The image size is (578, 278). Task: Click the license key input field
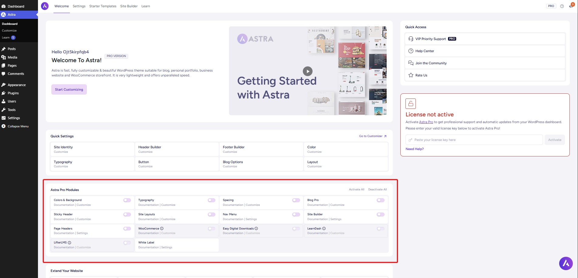[474, 140]
